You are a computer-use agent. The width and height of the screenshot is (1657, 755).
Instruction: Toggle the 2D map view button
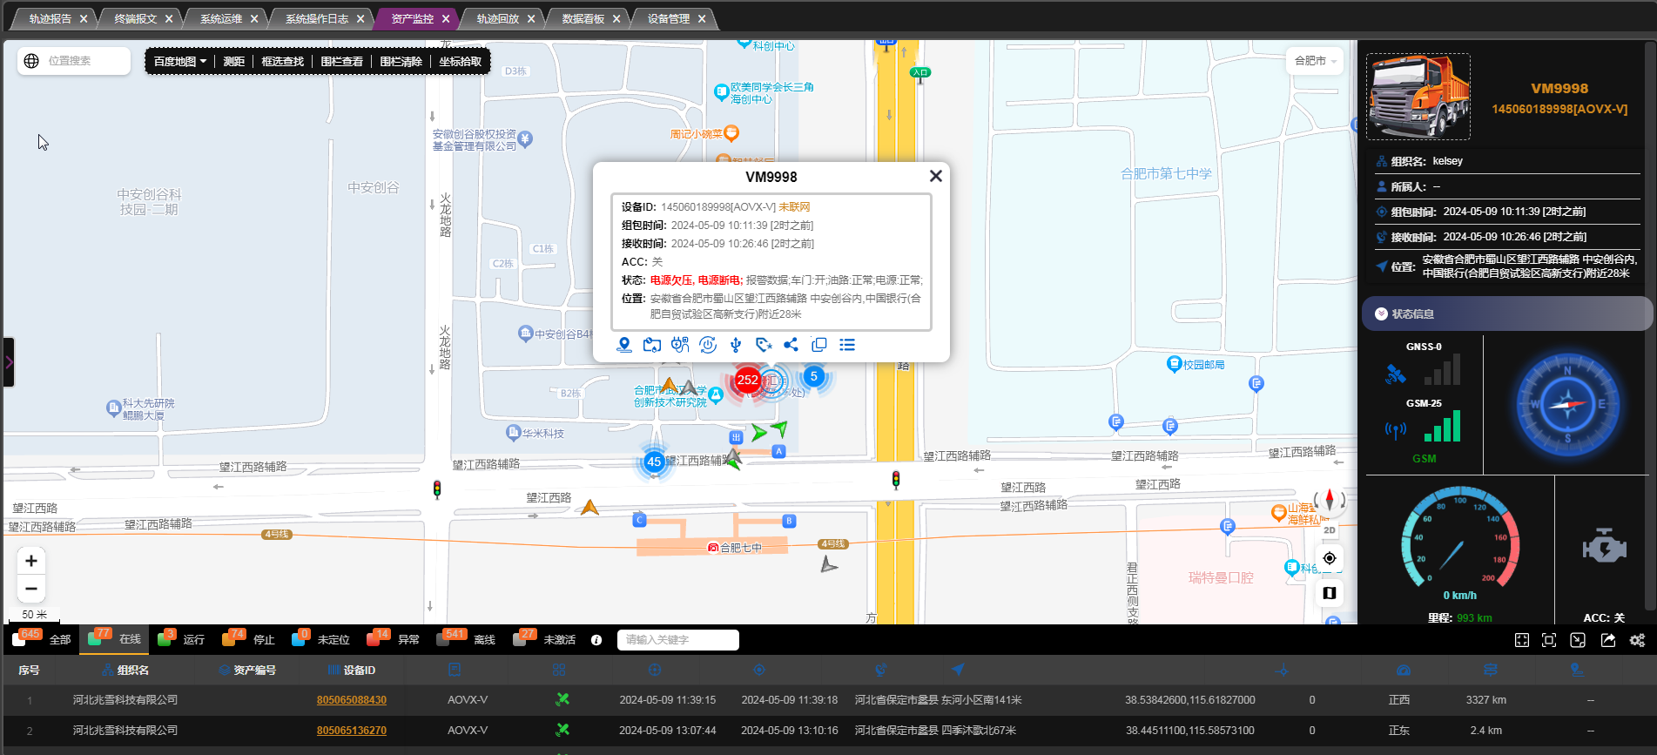click(x=1329, y=529)
